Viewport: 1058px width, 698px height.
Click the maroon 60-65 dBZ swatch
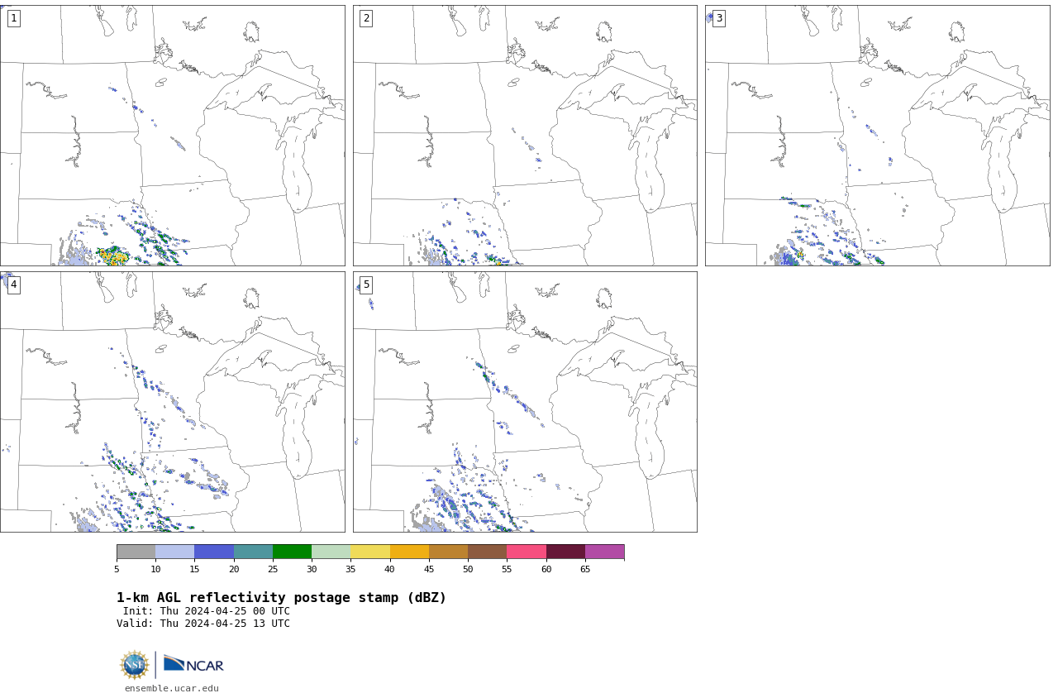tap(565, 552)
